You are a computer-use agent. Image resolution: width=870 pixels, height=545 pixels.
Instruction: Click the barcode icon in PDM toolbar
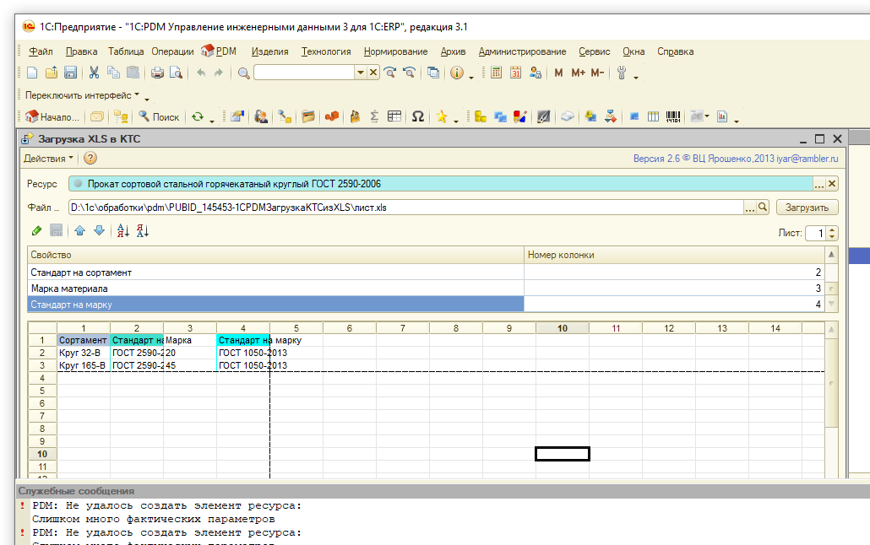pos(673,116)
